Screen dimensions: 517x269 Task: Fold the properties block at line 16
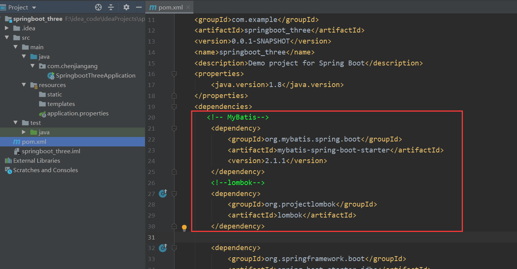point(174,74)
